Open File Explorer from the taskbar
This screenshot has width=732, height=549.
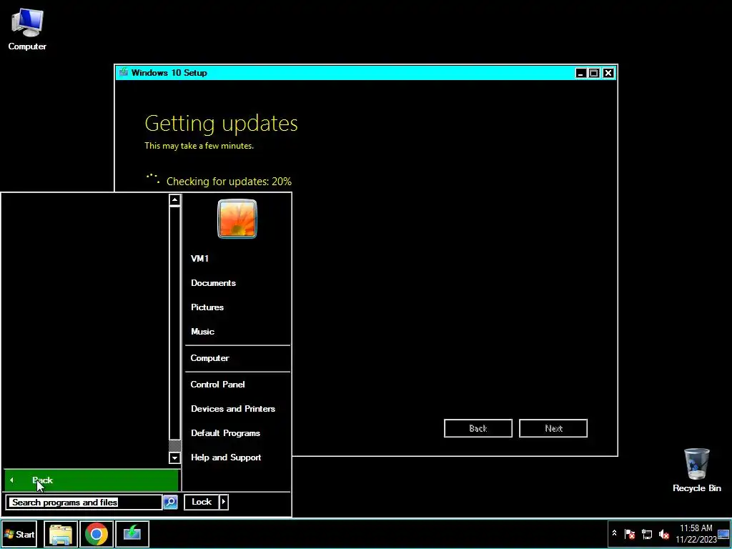(x=61, y=533)
